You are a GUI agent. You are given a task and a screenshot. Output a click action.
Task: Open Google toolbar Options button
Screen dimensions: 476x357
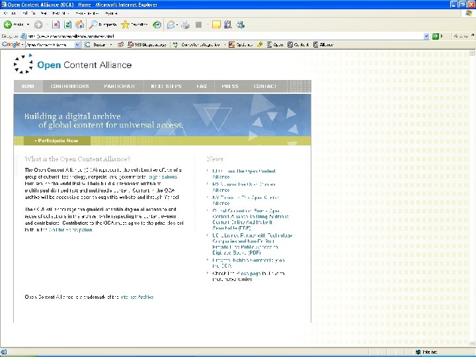tap(241, 45)
